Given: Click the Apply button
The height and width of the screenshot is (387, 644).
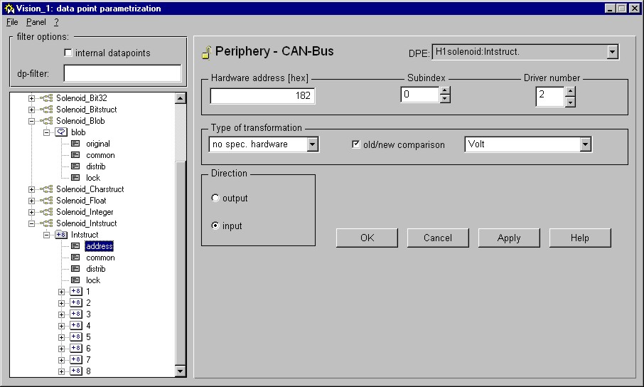Looking at the screenshot, I should 508,238.
